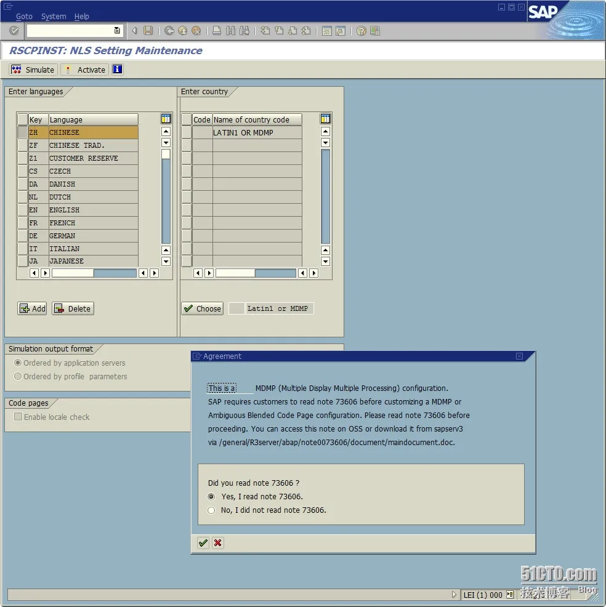
Task: Confirm Agreement dialog with green checkmark
Action: pyautogui.click(x=203, y=543)
